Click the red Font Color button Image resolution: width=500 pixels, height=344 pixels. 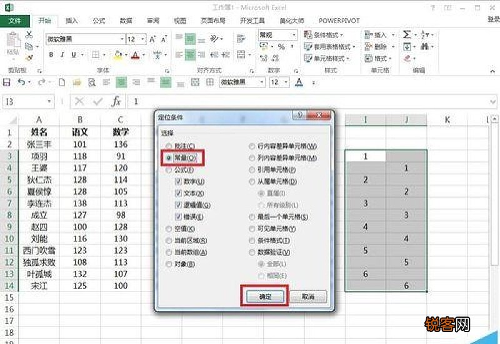point(136,55)
